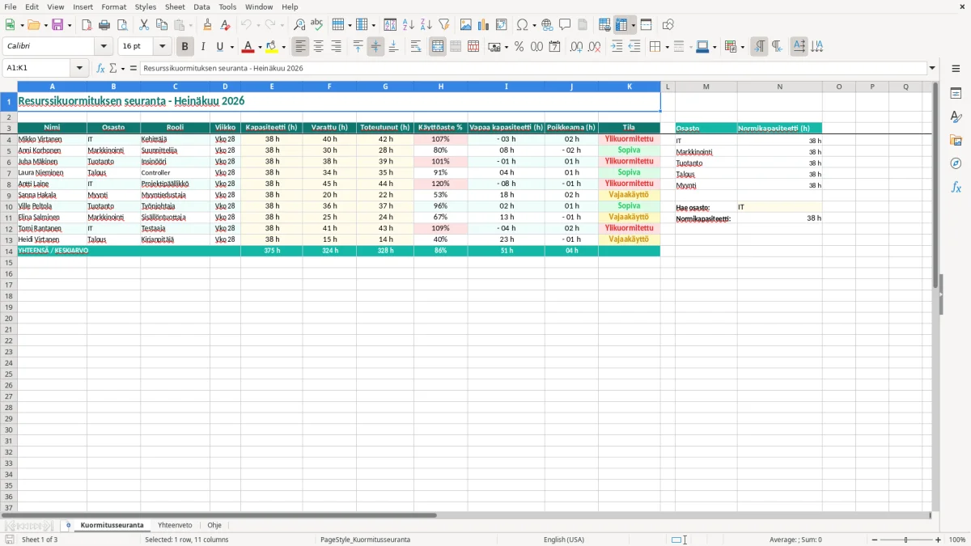971x546 pixels.
Task: Toggle Italic formatting
Action: click(203, 47)
